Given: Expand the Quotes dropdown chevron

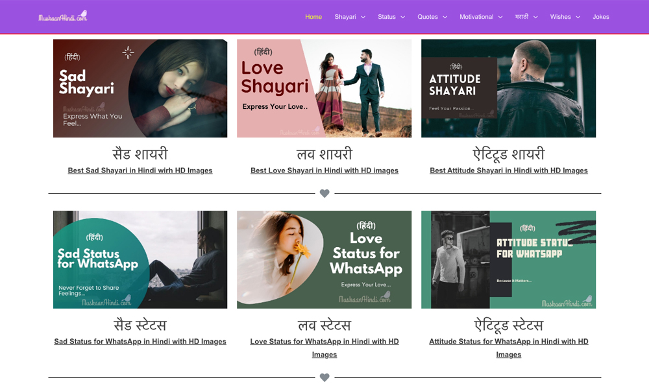Looking at the screenshot, I should [x=445, y=17].
